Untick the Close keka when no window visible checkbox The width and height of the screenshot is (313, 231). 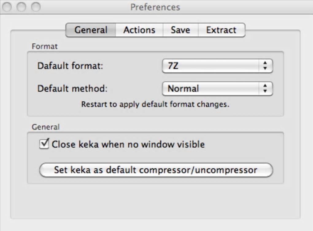44,144
